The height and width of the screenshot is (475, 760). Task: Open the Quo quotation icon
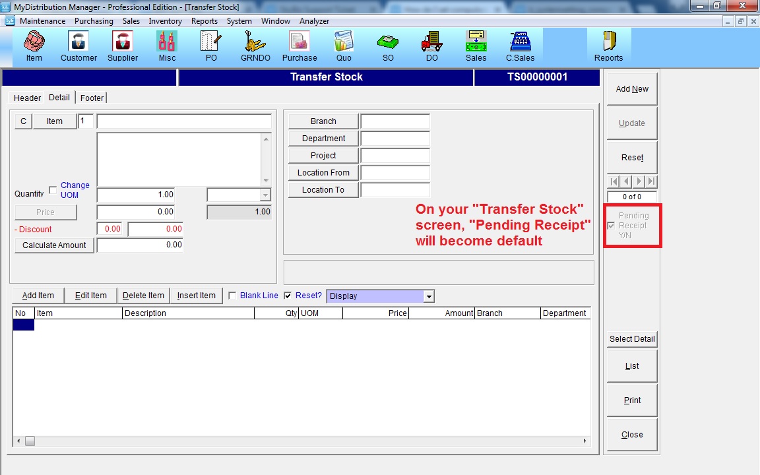pyautogui.click(x=344, y=46)
